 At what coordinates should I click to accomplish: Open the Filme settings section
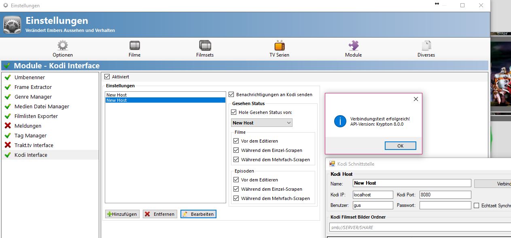tap(135, 49)
